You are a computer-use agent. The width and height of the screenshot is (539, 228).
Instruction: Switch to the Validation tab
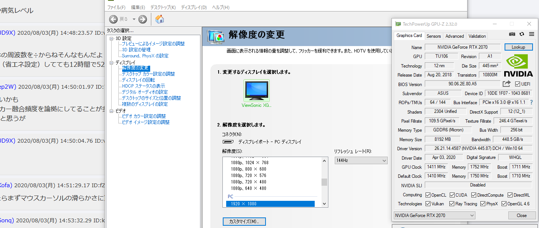click(x=477, y=36)
